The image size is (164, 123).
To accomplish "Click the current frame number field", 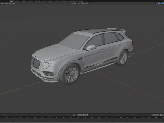I will [x=155, y=115].
